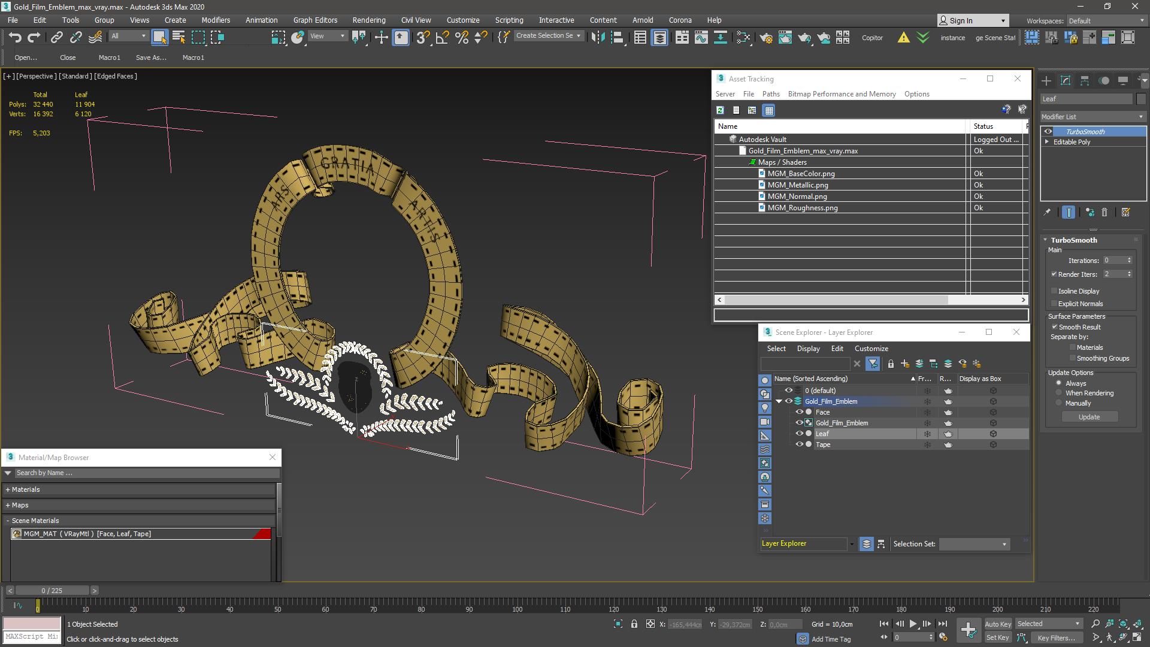Hide the Face object eye icon
Image resolution: width=1150 pixels, height=647 pixels.
(x=799, y=412)
